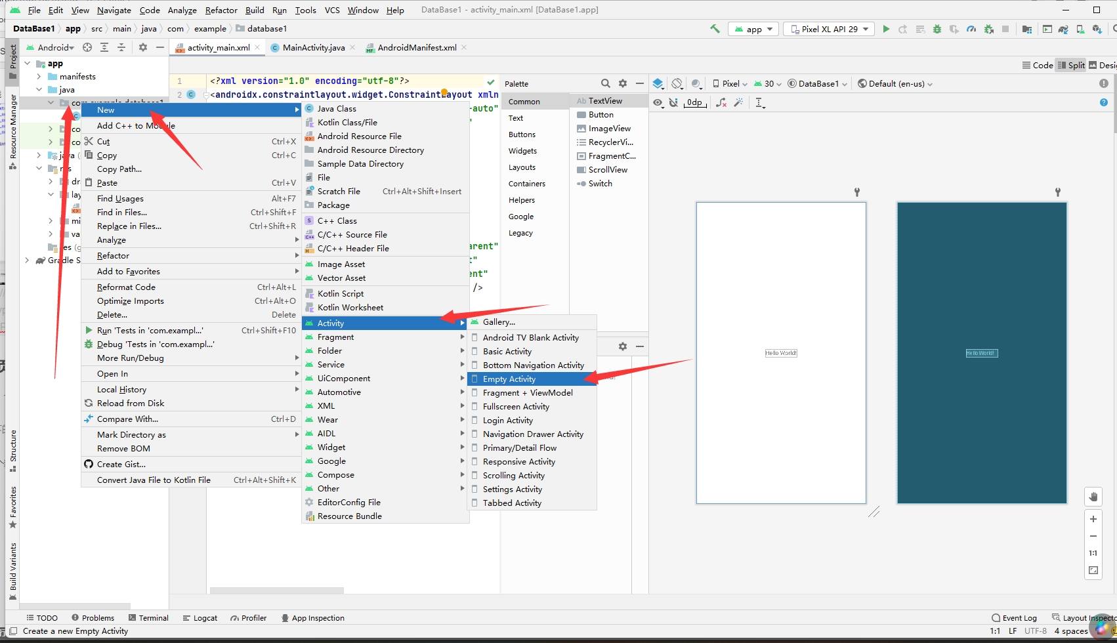Image resolution: width=1117 pixels, height=643 pixels.
Task: Open the Pixel XL API 29 device dropdown
Action: (x=828, y=29)
